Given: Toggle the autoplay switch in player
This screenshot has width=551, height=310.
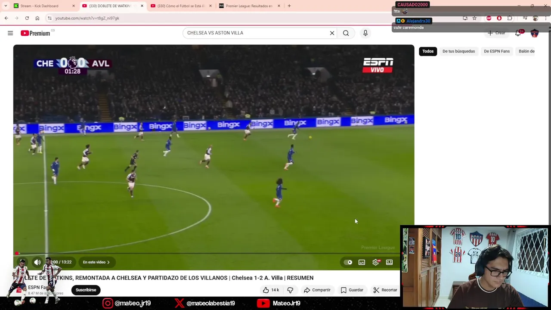Looking at the screenshot, I should (348, 262).
